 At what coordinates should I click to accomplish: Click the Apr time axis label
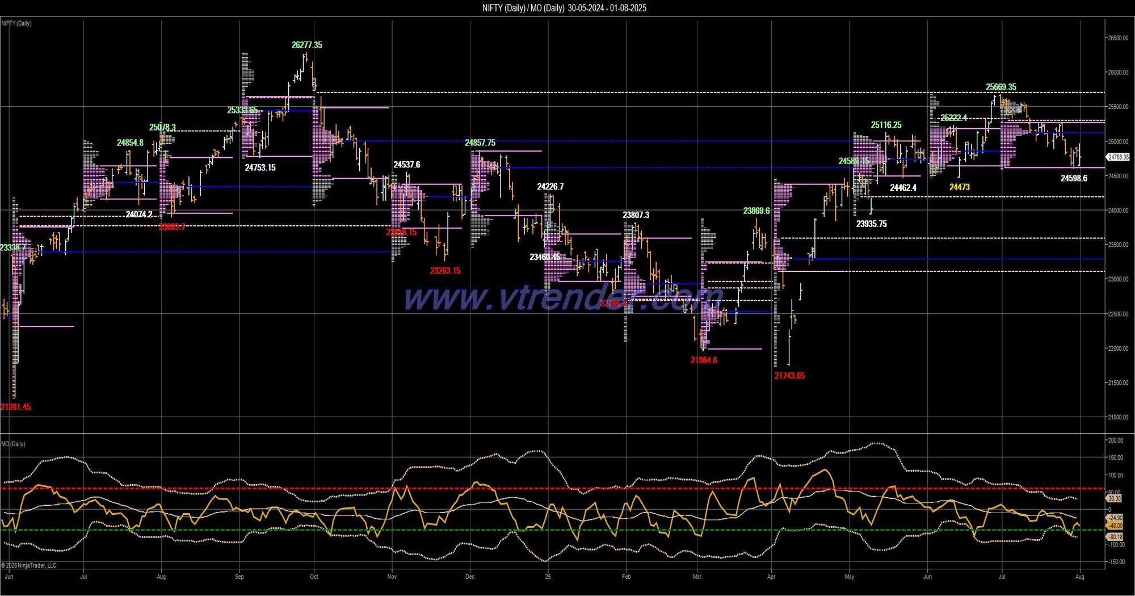point(771,577)
